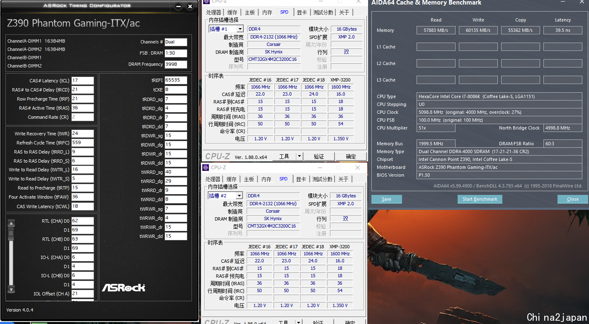
Task: Select SPD tab in slot #2 CPU-Z window
Action: pyautogui.click(x=284, y=179)
